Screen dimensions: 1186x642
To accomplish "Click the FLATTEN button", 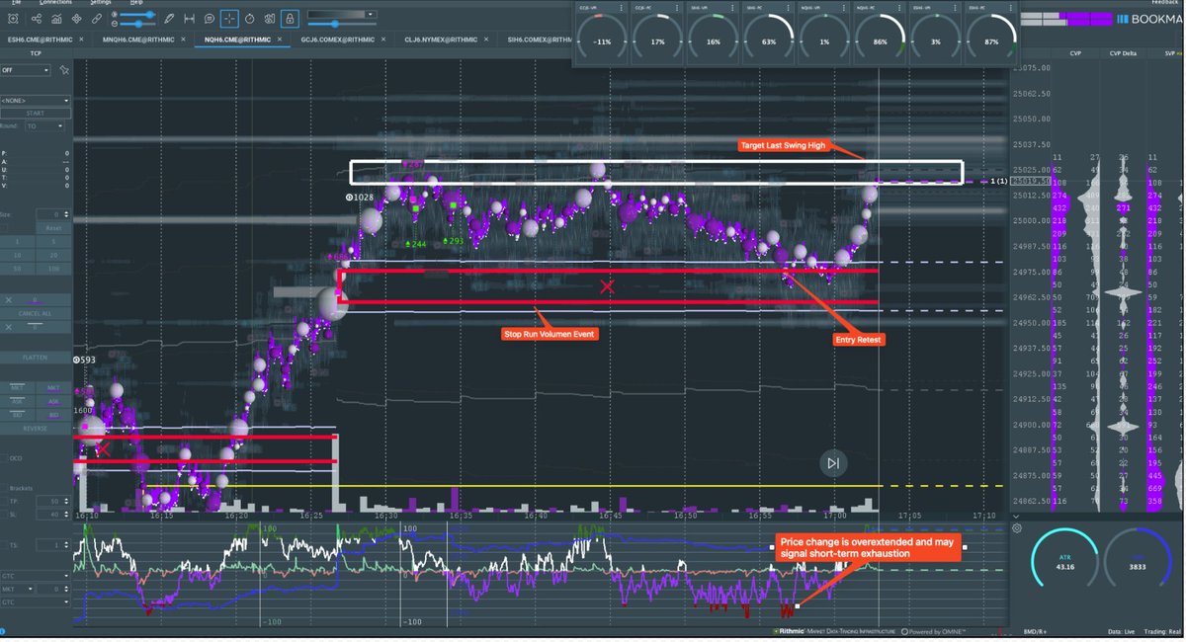I will pyautogui.click(x=36, y=358).
